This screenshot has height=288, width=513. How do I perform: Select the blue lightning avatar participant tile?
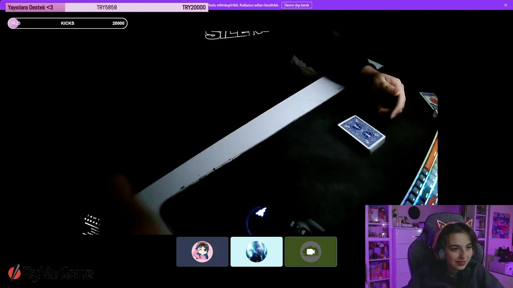[256, 252]
